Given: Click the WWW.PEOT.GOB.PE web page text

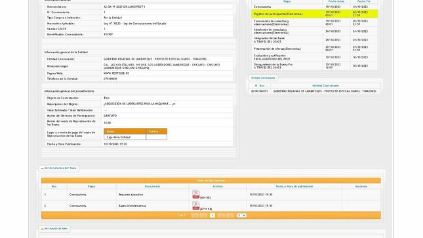Looking at the screenshot, I should [116, 73].
